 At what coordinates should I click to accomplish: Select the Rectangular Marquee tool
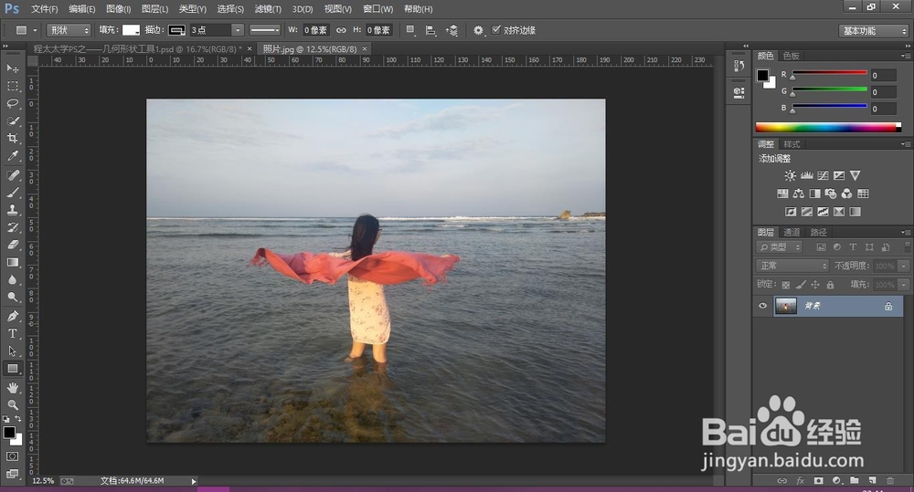(x=12, y=86)
